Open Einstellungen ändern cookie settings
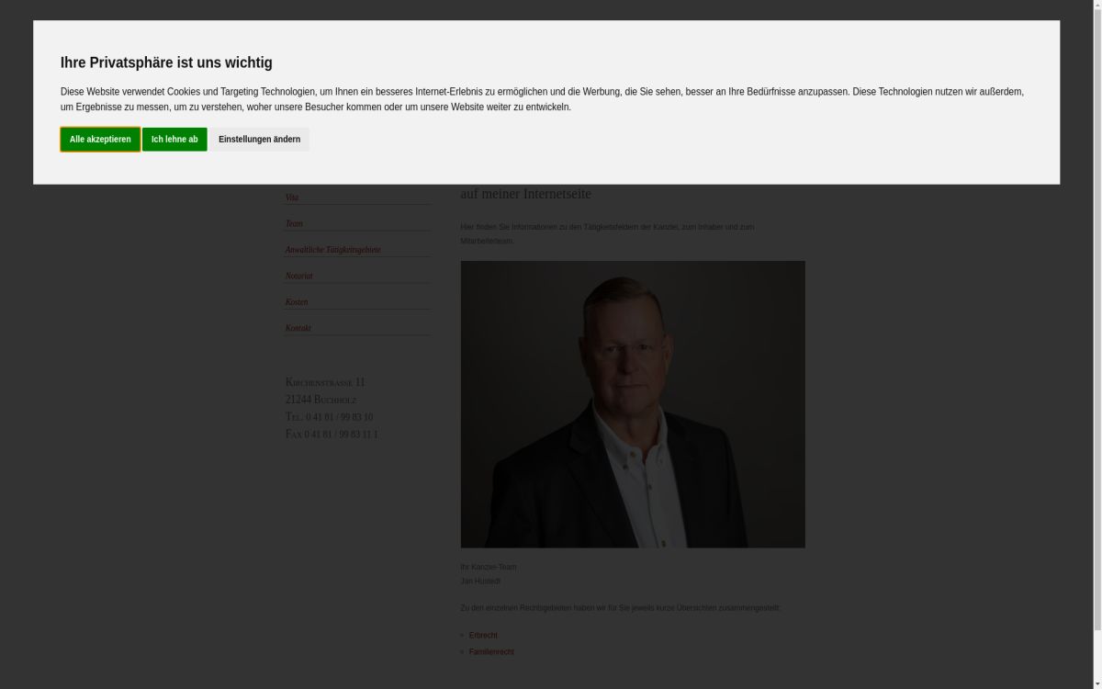Screen dimensions: 1102x689 pos(259,140)
